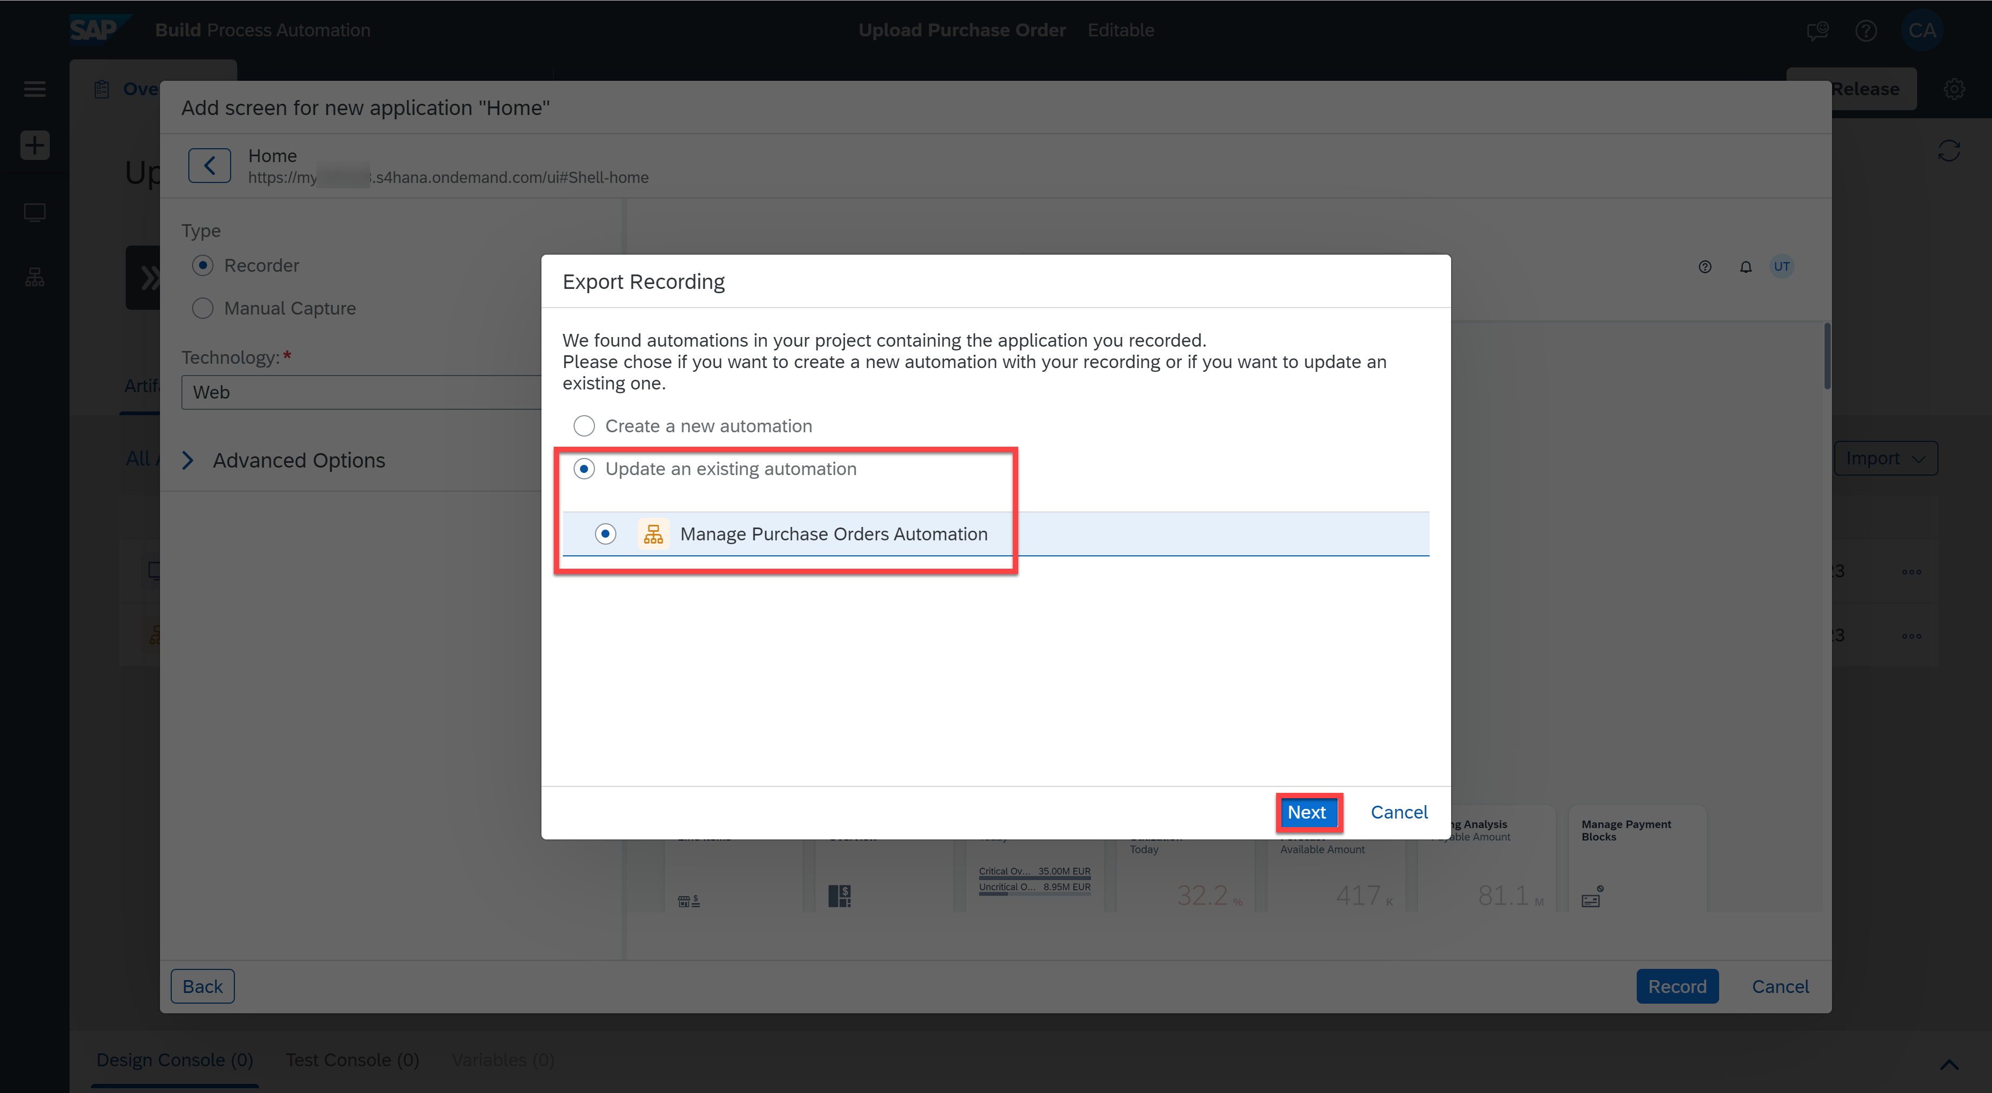Viewport: 1992px width, 1093px height.
Task: Switch to Test Console tab
Action: [x=353, y=1060]
